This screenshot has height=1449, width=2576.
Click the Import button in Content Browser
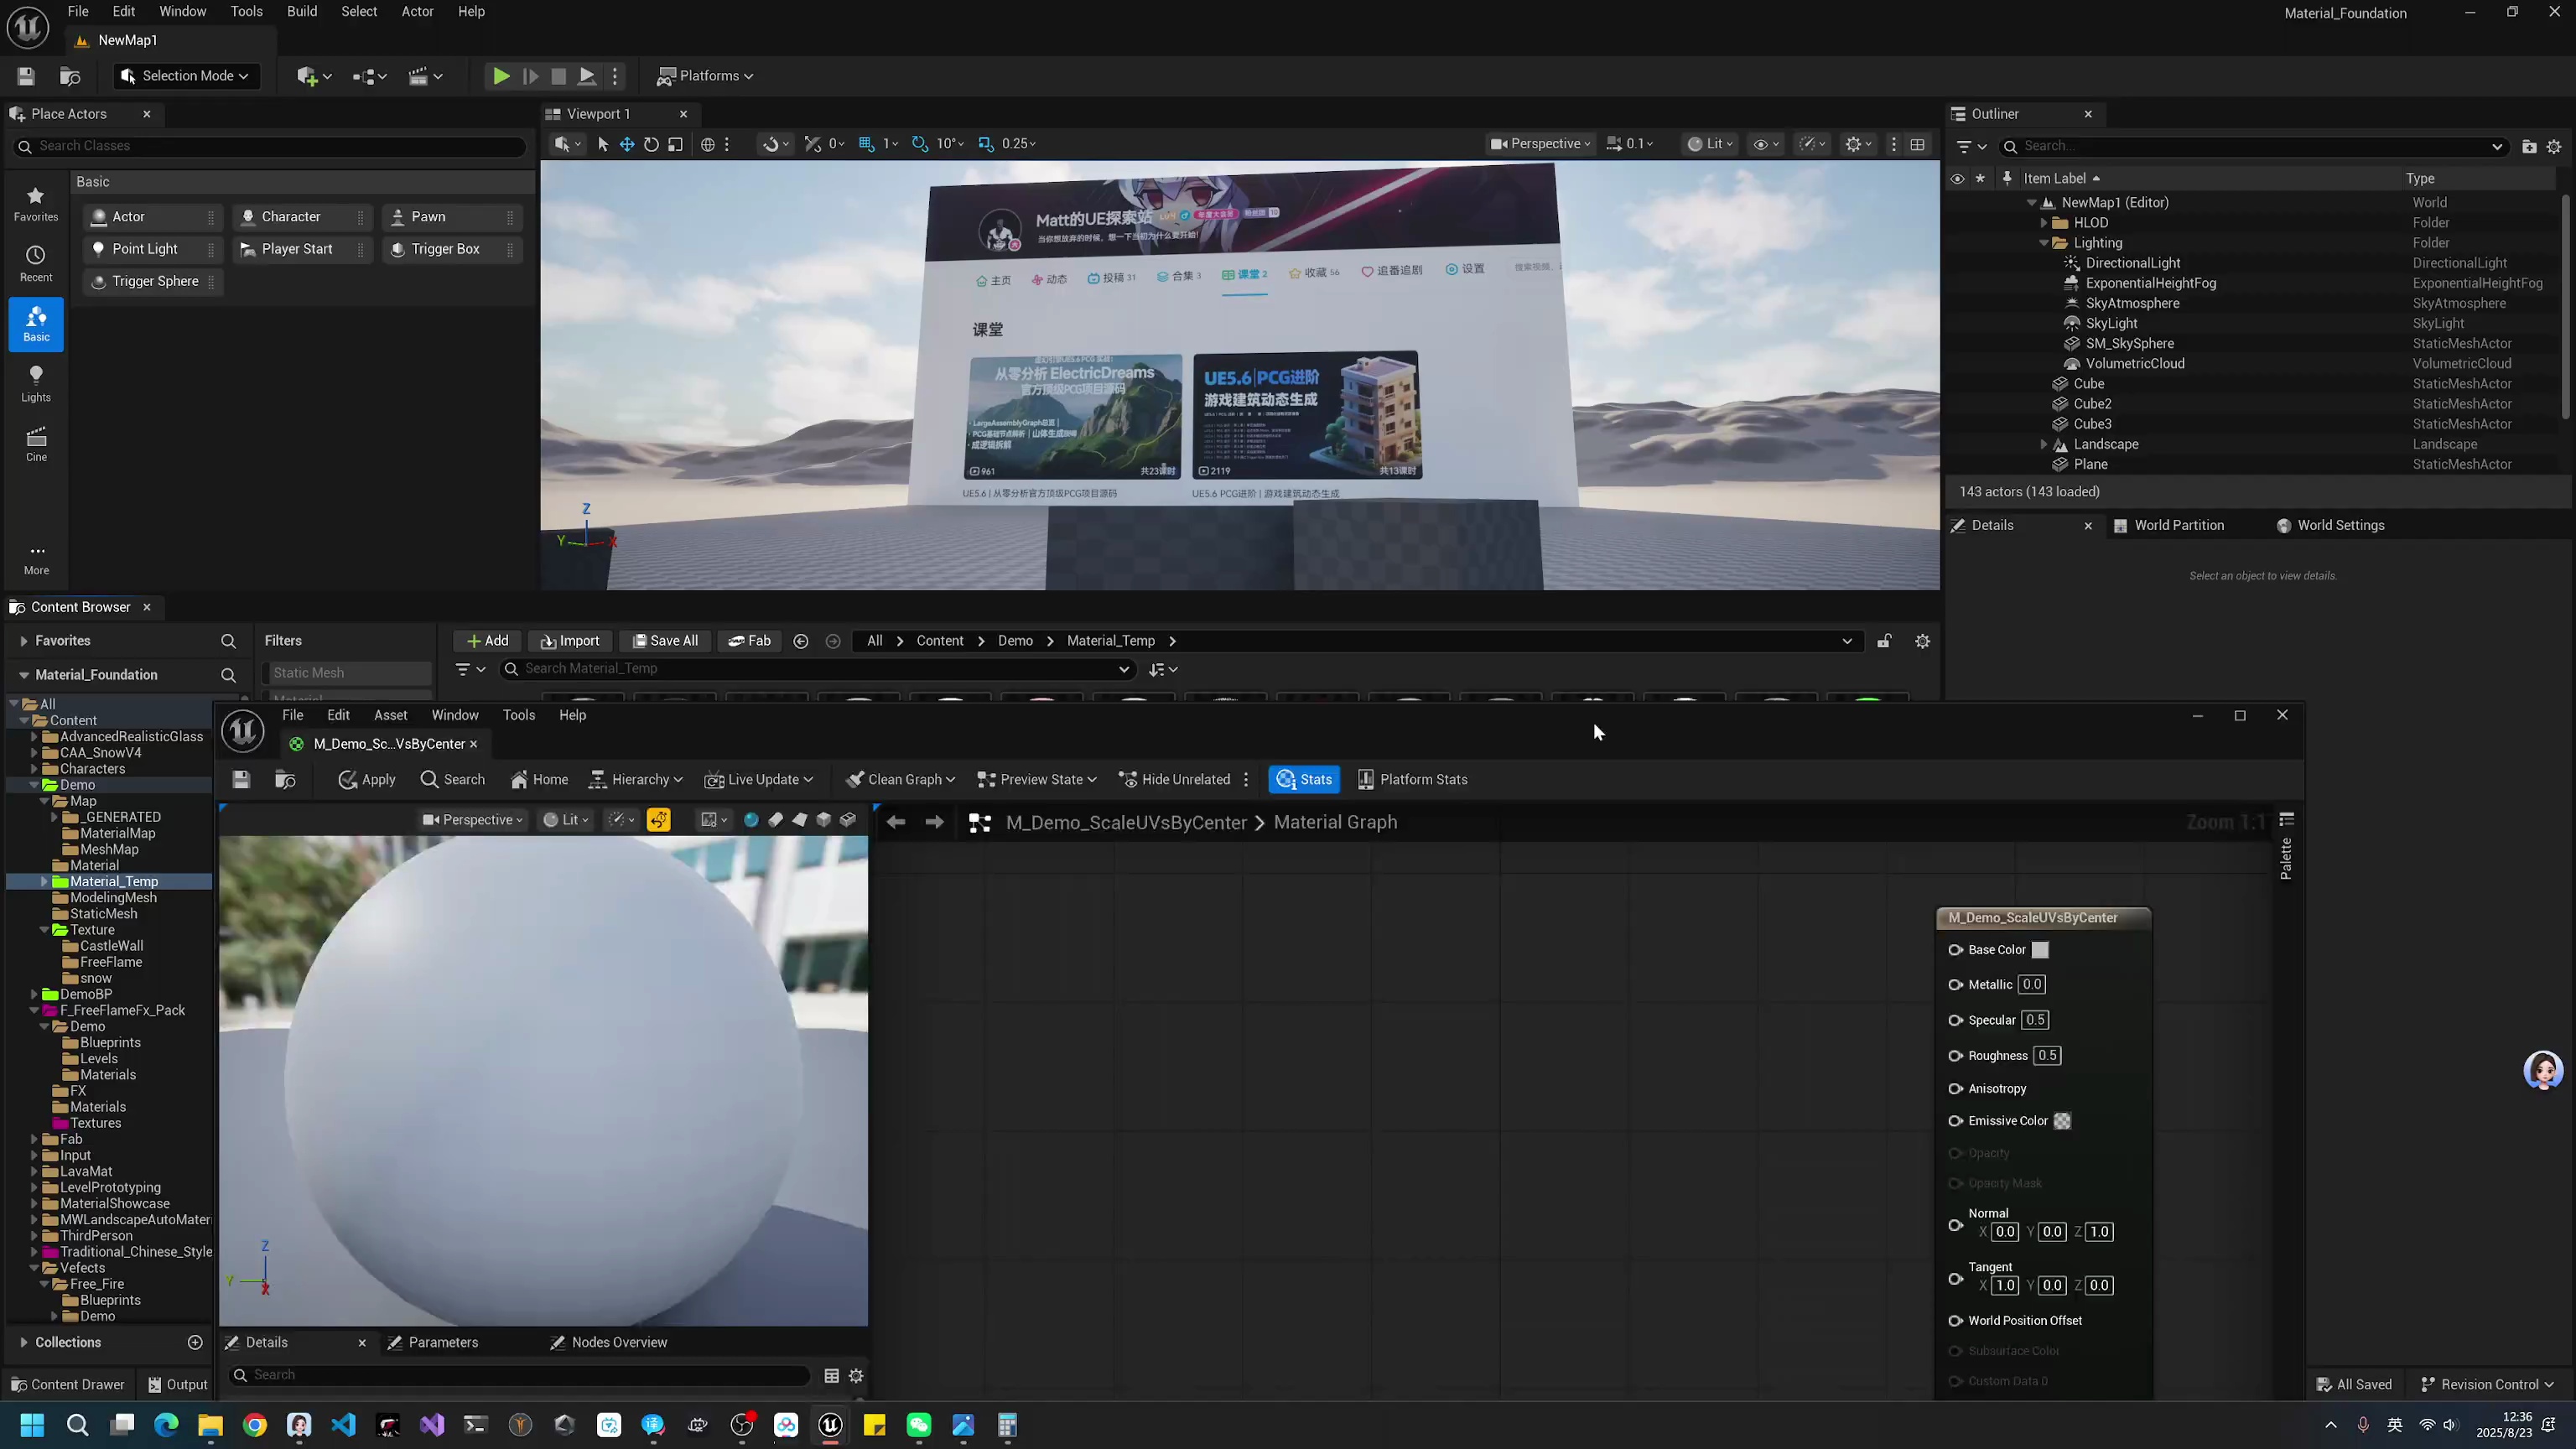tap(569, 641)
